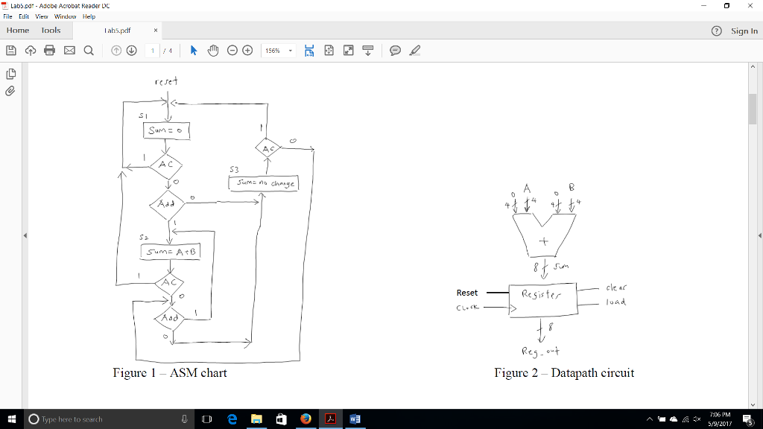
Task: Zoom in using the plus control
Action: [x=247, y=51]
